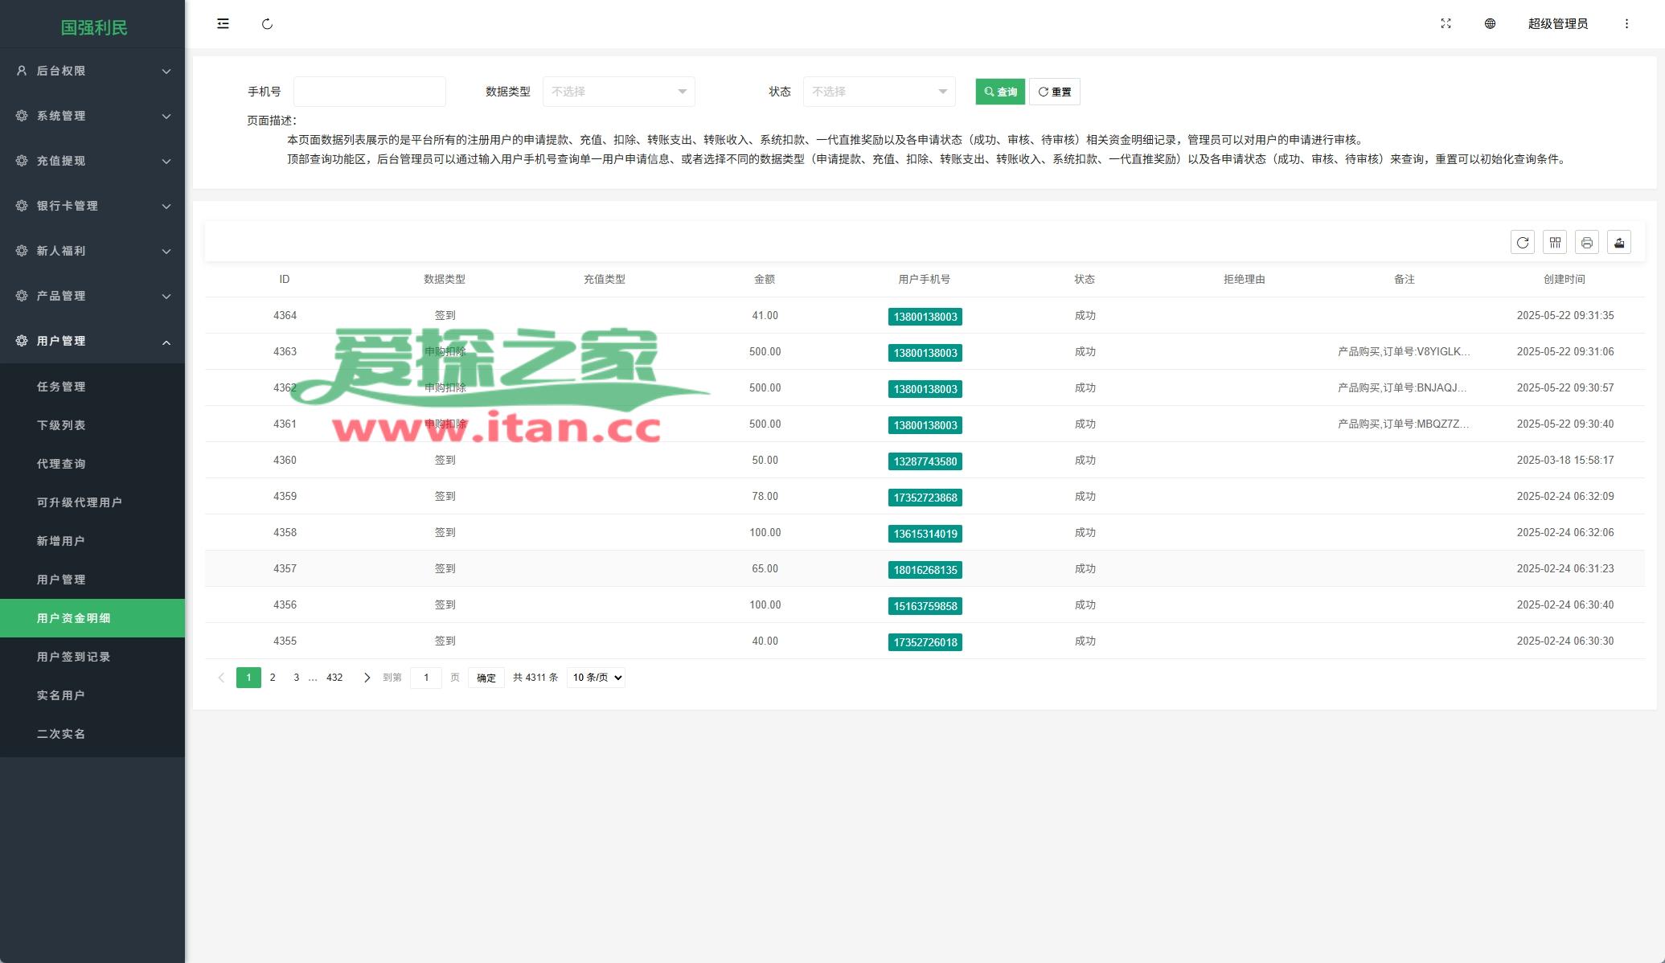Click the top refresh page icon
The width and height of the screenshot is (1665, 963).
267,24
